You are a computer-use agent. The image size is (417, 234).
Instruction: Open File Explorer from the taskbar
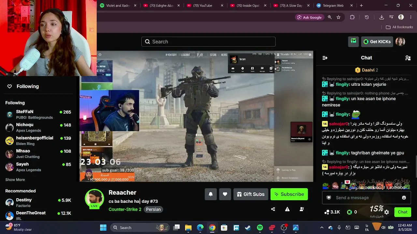pyautogui.click(x=188, y=227)
